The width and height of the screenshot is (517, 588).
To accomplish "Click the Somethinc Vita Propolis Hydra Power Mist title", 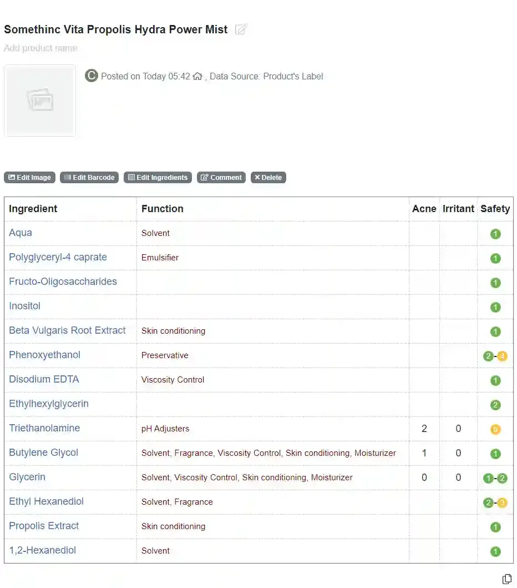I will [x=116, y=29].
